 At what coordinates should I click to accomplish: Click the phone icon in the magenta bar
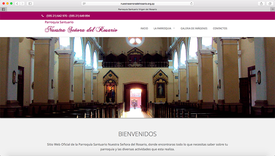43,16
